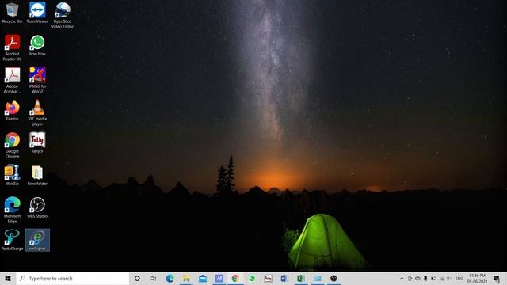The image size is (507, 285).
Task: Show hidden system tray icons
Action: click(402, 278)
